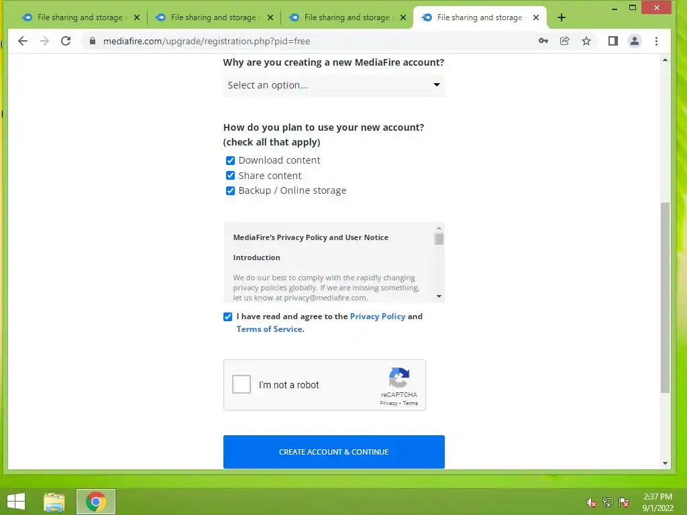Click the taskbar clock showing 2:37 PM
The image size is (687, 515).
click(657, 502)
